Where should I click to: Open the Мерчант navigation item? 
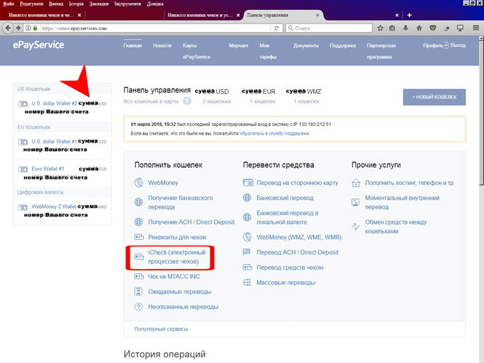click(x=238, y=46)
